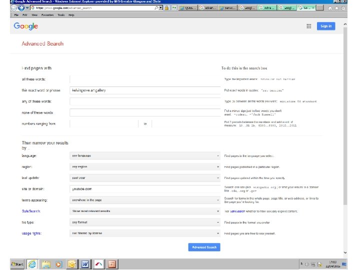Screen dimensions: 360x270
Task: Open Outlook icon on taskbar
Action: (72, 264)
